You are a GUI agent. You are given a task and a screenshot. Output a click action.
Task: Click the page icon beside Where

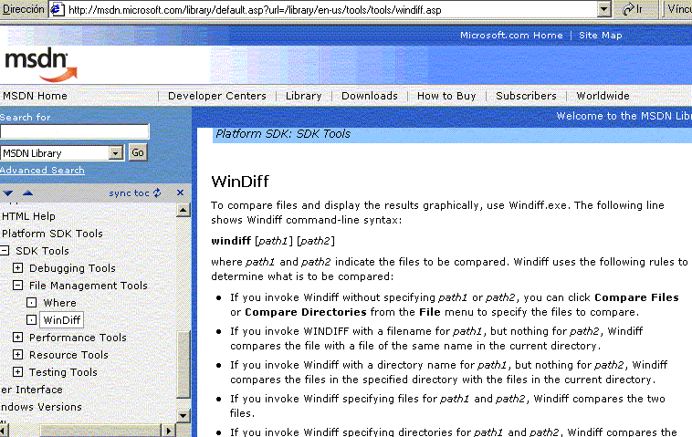pos(31,303)
